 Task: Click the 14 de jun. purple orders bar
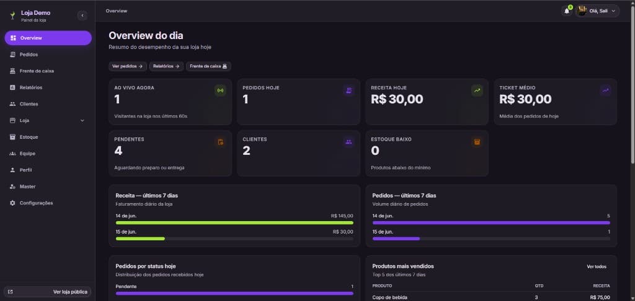pos(491,222)
